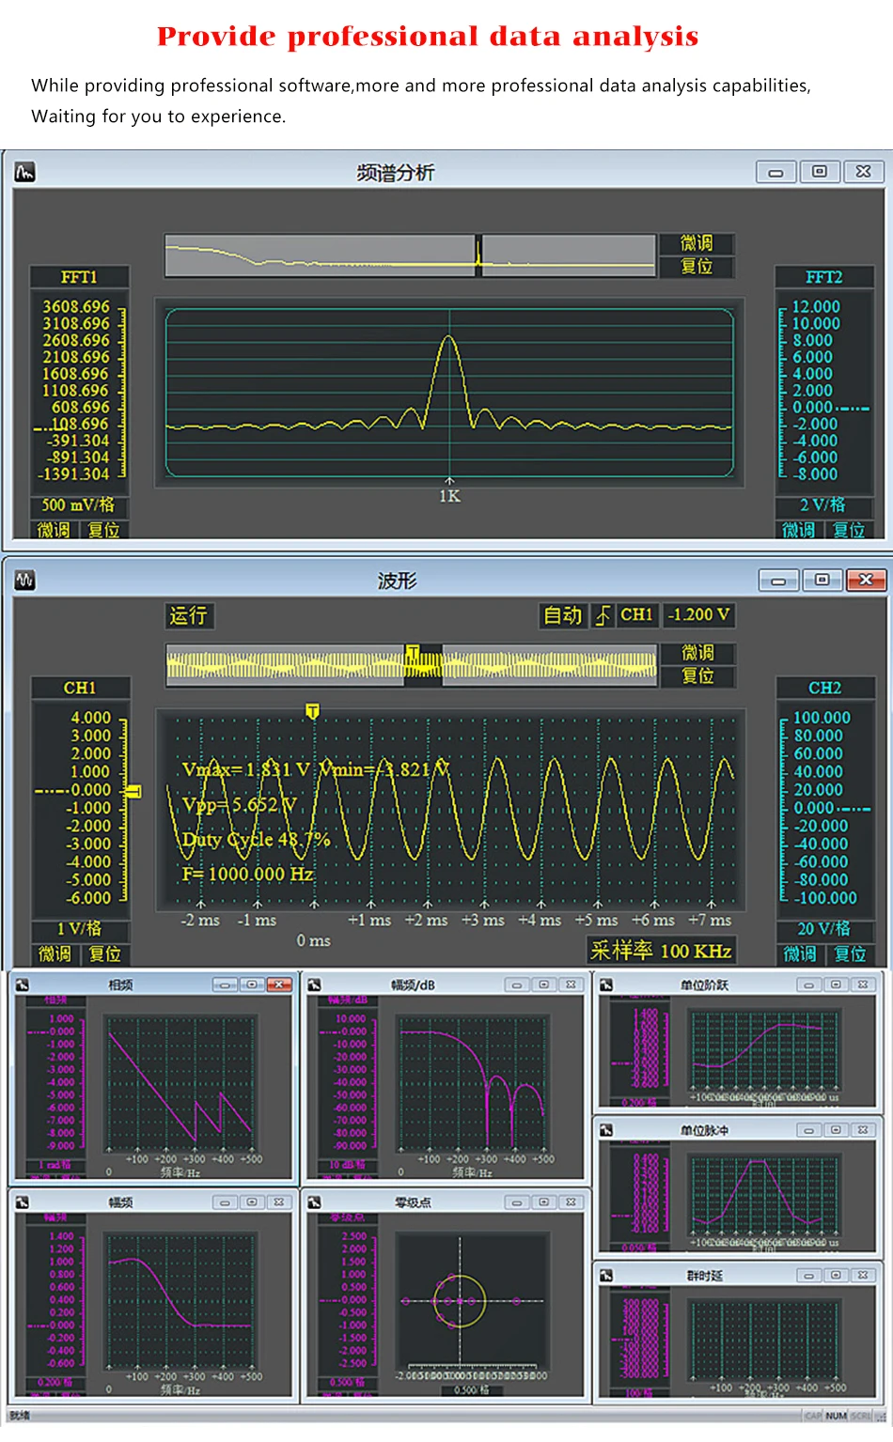Click 微调 beside the spectrum overview strip
This screenshot has width=893, height=1442.
click(697, 243)
